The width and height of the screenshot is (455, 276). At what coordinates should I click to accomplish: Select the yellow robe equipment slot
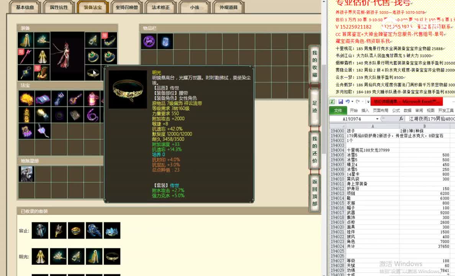pyautogui.click(x=42, y=56)
